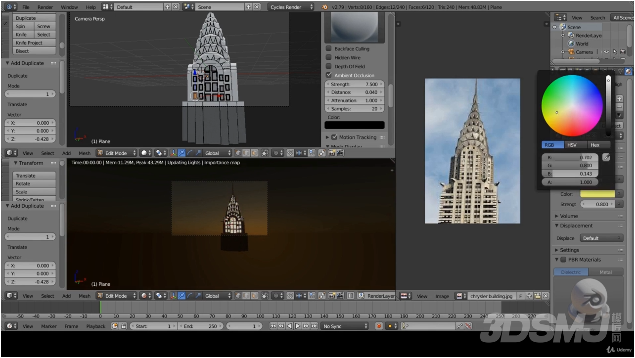
Task: Click the F fake user button for image
Action: click(x=521, y=296)
